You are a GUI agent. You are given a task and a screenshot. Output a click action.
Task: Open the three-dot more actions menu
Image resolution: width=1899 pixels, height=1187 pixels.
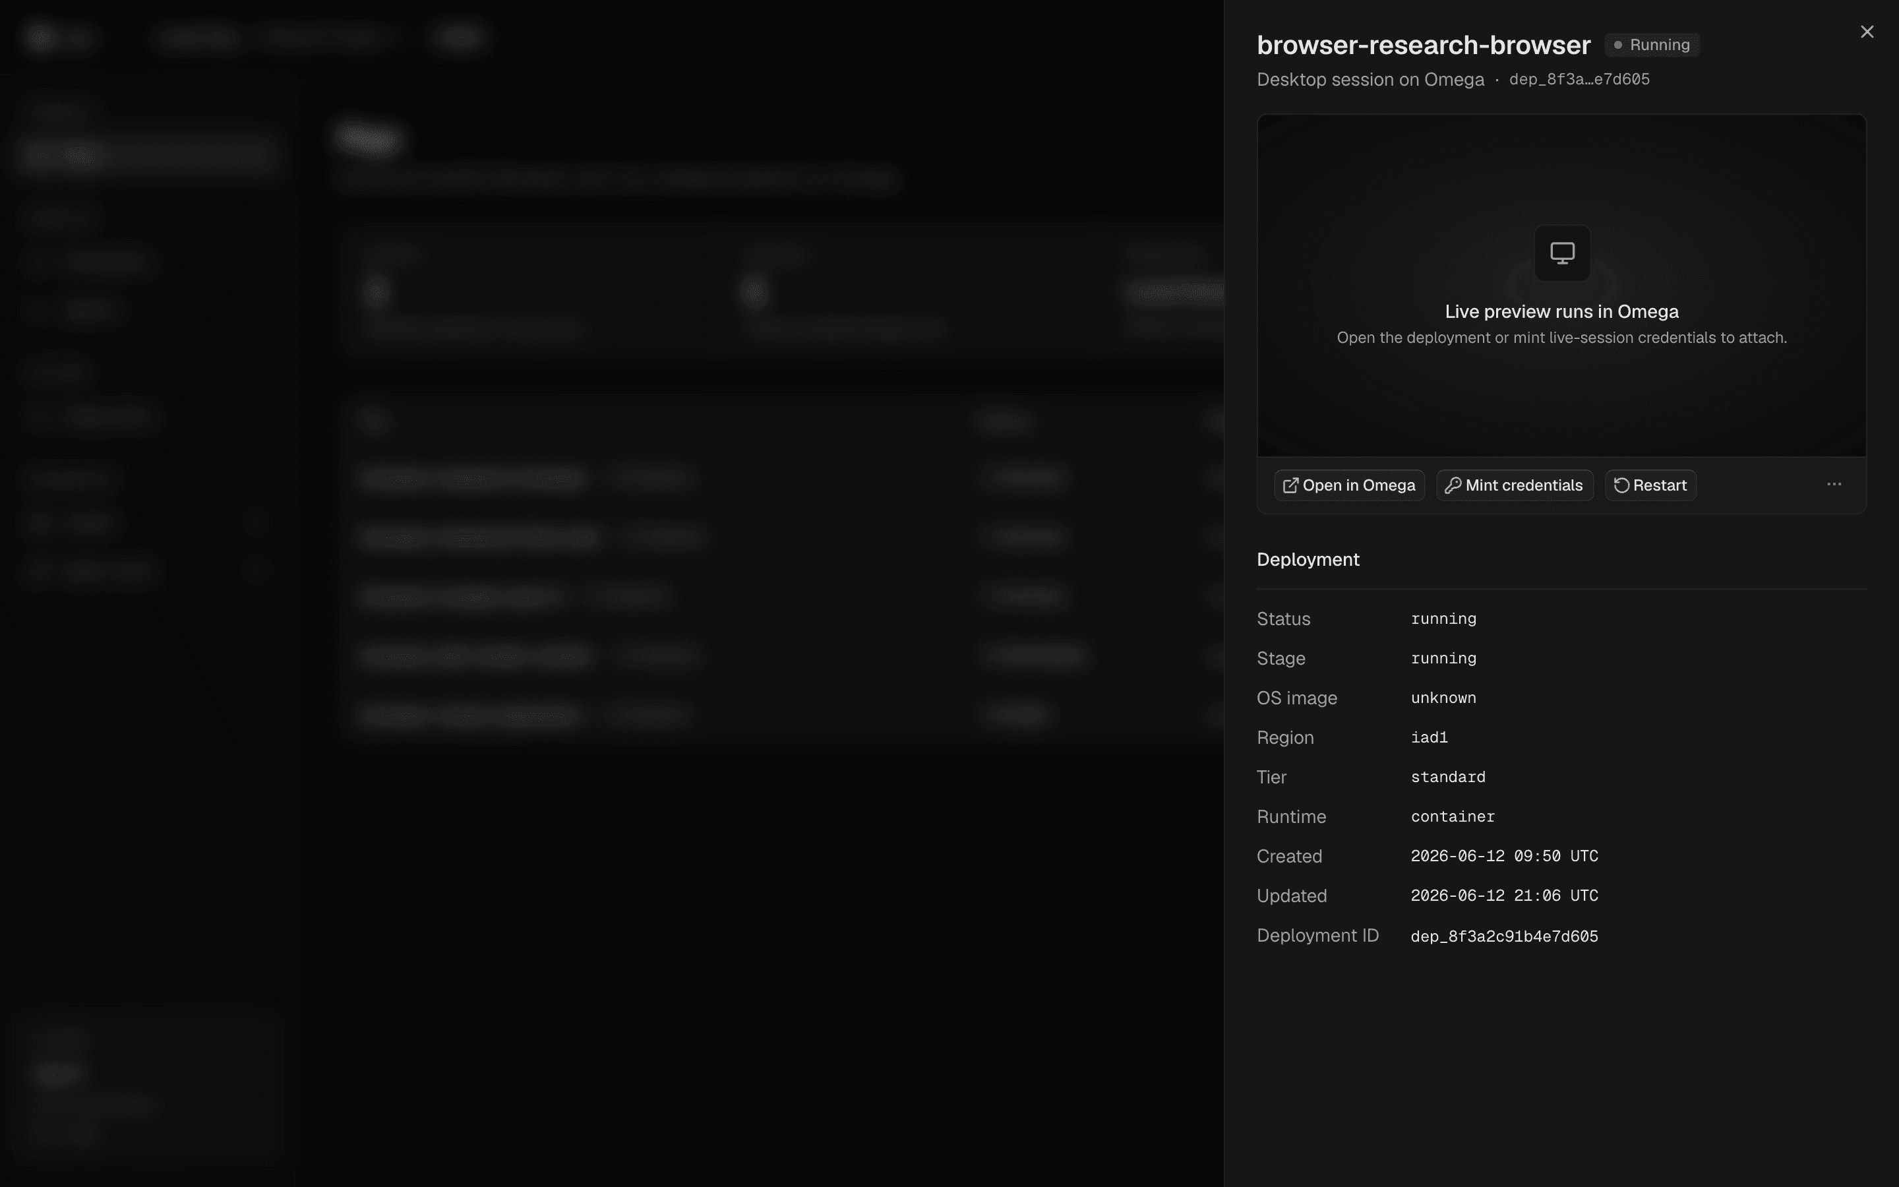click(1834, 485)
